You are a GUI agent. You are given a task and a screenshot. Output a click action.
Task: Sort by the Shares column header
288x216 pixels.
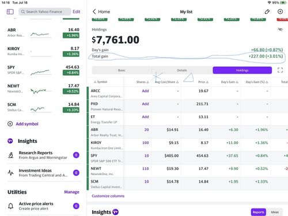coord(142,82)
